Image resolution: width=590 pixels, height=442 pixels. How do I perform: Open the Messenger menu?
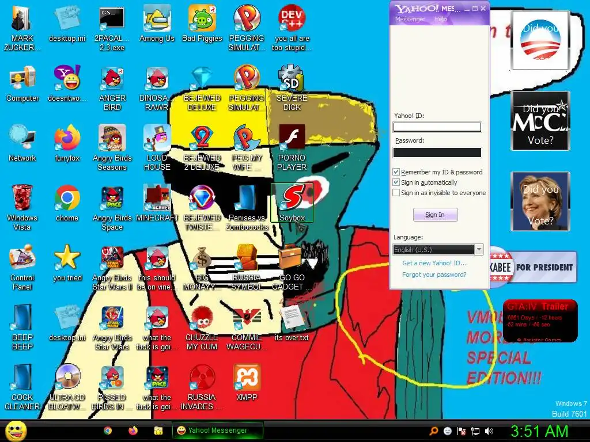tap(410, 19)
